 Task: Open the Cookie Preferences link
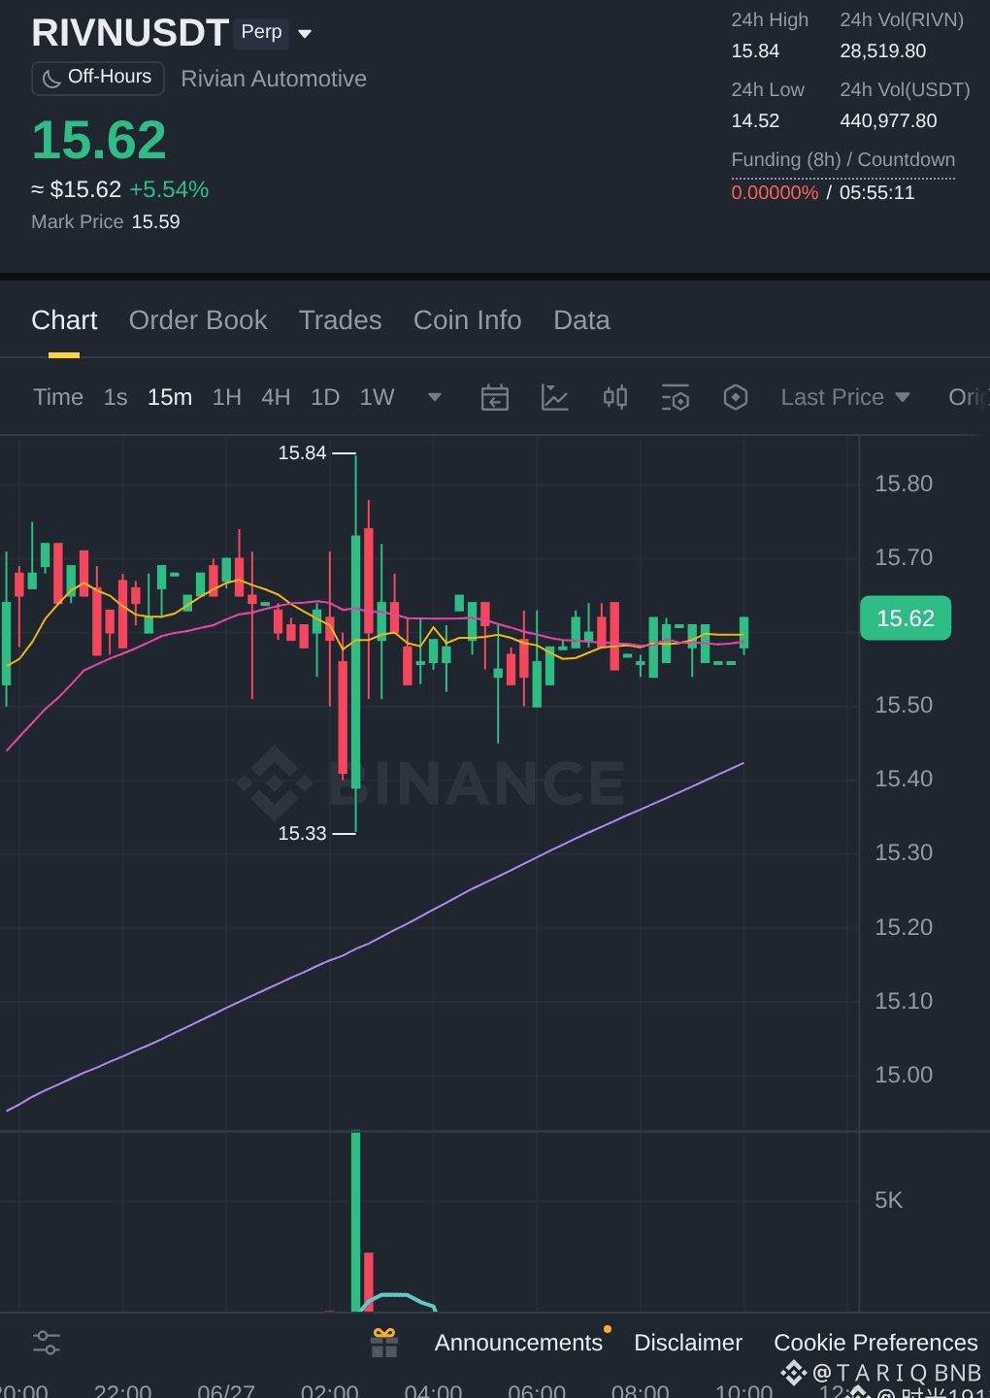click(875, 1343)
